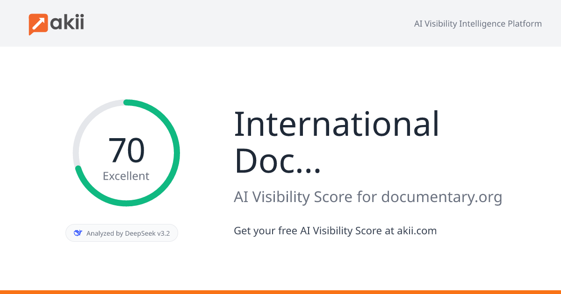This screenshot has width=561, height=294.
Task: Click the orange bar at the bottom
Action: [280, 291]
